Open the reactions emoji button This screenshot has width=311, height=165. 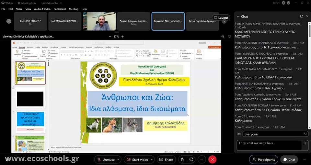point(191,159)
